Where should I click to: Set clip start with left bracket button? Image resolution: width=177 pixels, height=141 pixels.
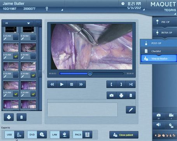(x=111, y=84)
